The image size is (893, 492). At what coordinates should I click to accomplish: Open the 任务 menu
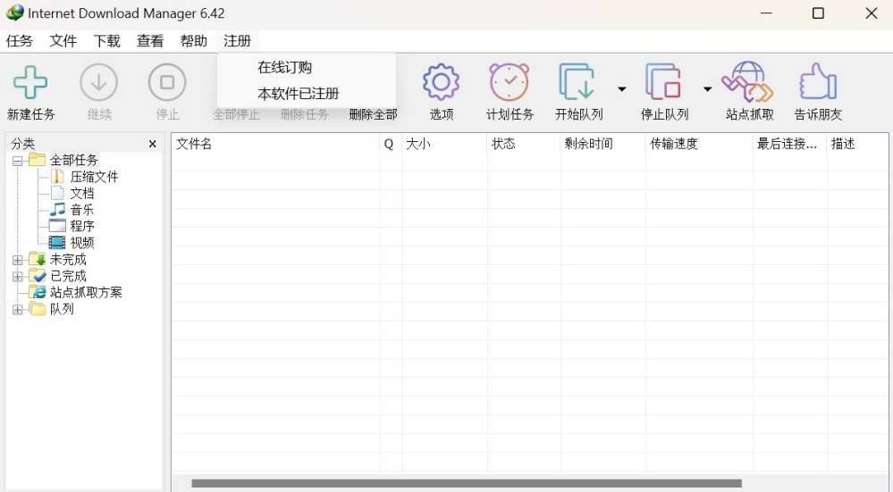(x=20, y=41)
